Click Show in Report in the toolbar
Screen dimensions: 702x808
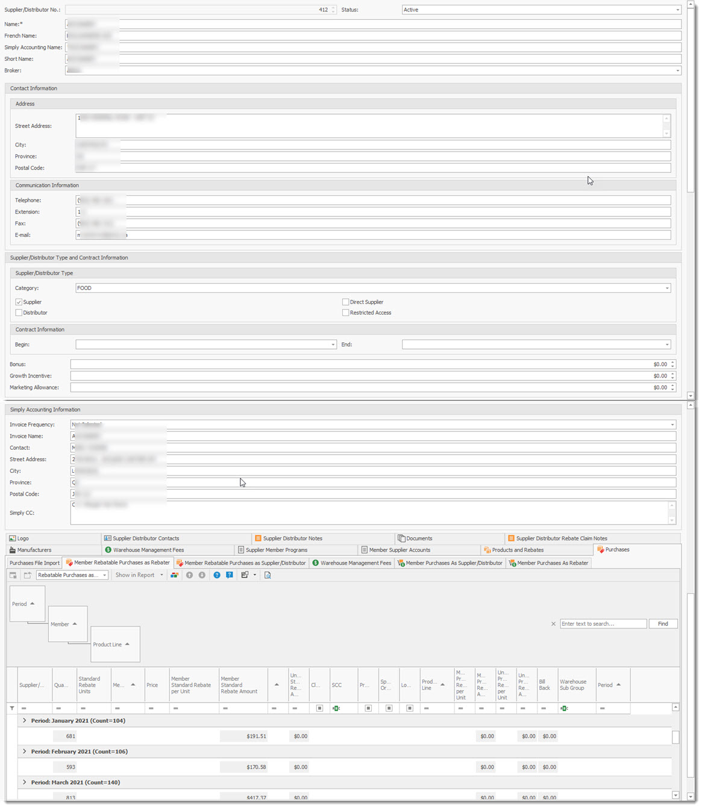click(135, 575)
